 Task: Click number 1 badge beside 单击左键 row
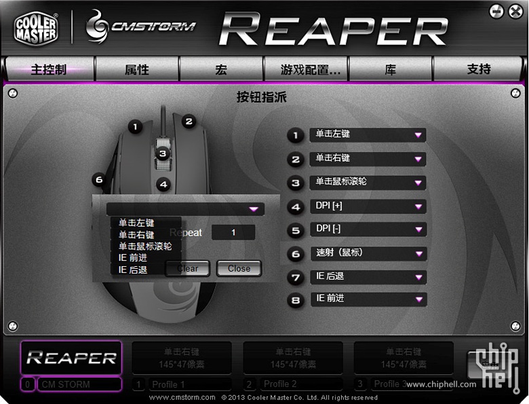[296, 135]
